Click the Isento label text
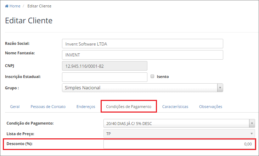 click(163, 77)
